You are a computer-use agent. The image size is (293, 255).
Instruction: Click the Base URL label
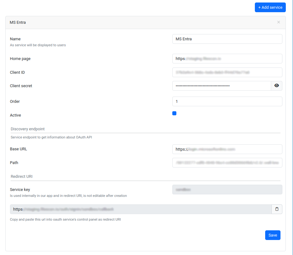click(18, 149)
